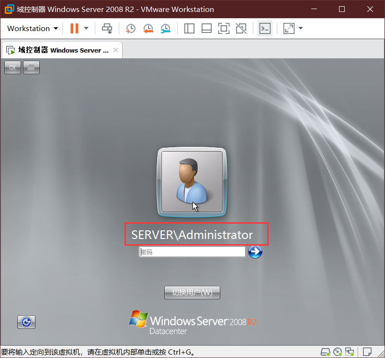385x358 pixels.
Task: Maximize the VMware Workstation window
Action: point(342,9)
